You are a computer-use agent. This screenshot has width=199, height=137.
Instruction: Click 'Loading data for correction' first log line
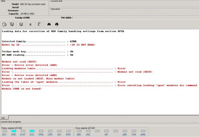(x=63, y=31)
